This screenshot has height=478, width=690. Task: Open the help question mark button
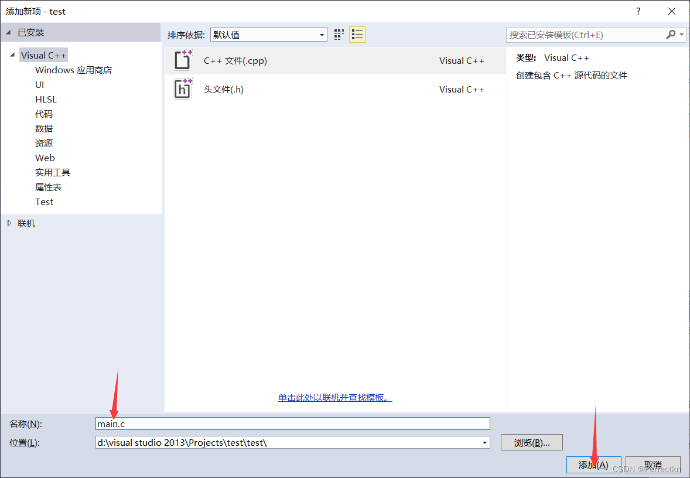point(638,11)
